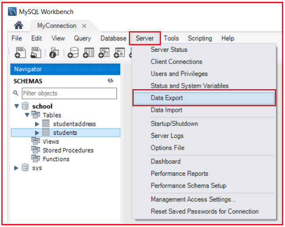Expand the studentaddress table
285x227 pixels.
click(37, 124)
